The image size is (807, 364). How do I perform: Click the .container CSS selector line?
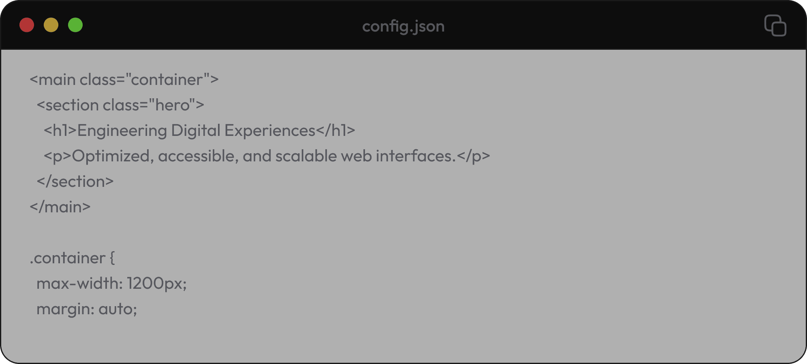tap(72, 258)
